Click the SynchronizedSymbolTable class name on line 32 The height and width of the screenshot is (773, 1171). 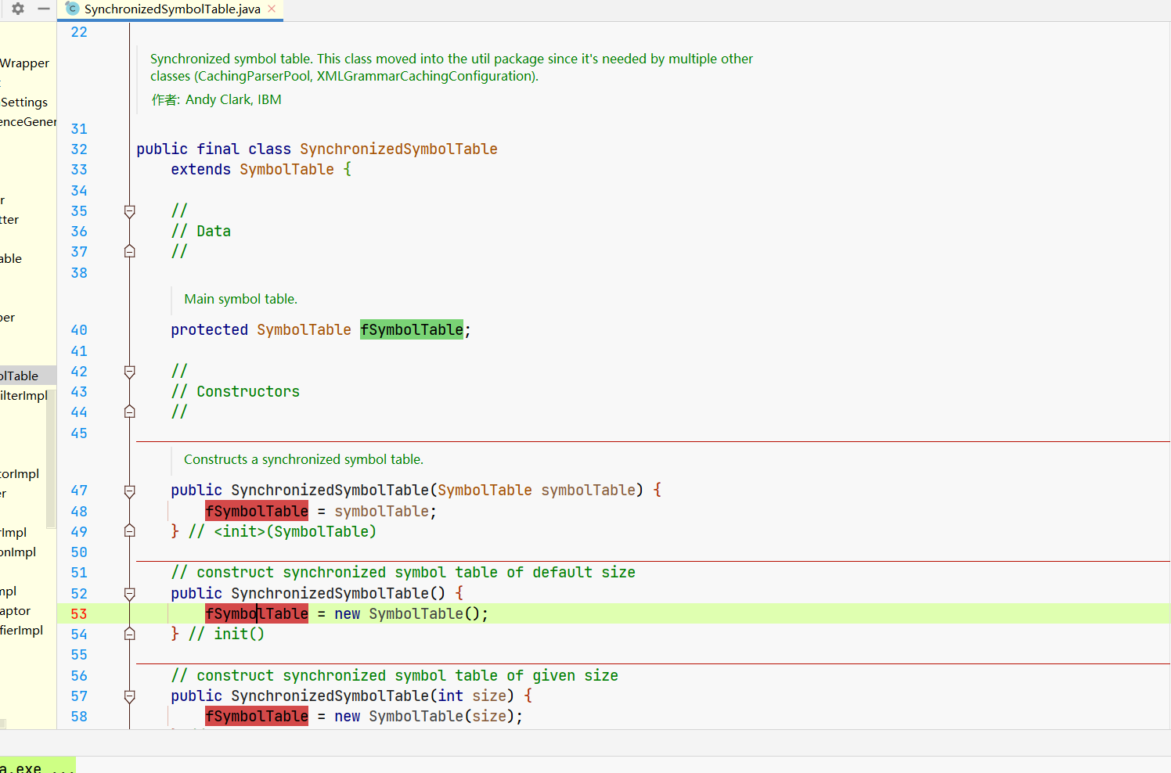398,149
